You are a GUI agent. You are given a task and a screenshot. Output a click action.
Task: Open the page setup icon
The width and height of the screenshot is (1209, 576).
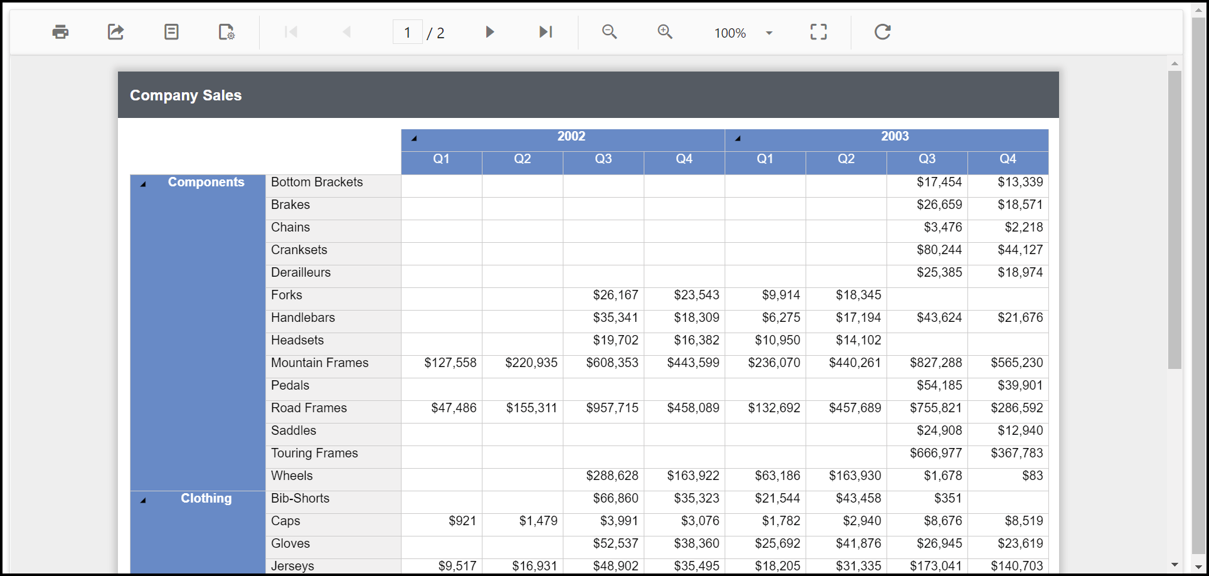point(226,32)
